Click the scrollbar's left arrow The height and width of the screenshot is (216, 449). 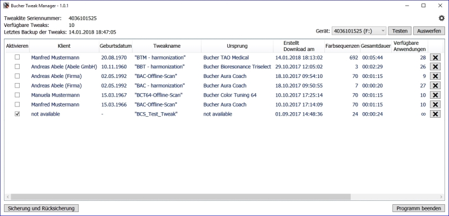(8, 197)
